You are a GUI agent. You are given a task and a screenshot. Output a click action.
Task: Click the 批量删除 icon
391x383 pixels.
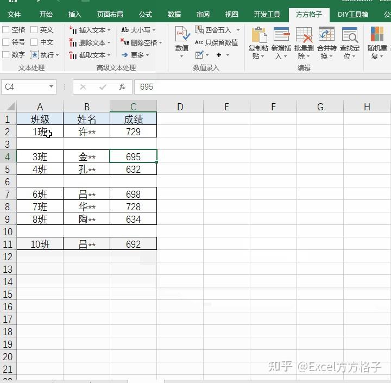click(304, 35)
